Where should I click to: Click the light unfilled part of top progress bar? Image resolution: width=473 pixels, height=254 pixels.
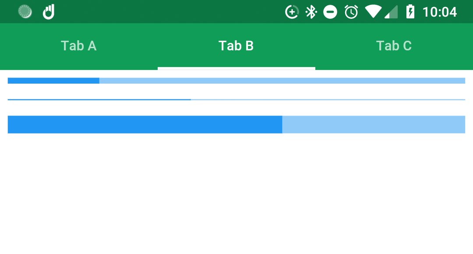pos(282,81)
